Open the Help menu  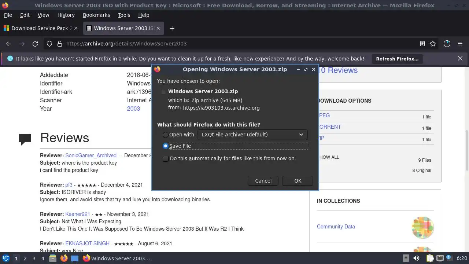144,15
